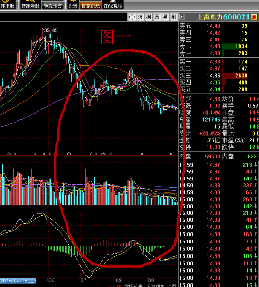
Task: Open the 赢家讲坛 forum button
Action: coord(91,5)
